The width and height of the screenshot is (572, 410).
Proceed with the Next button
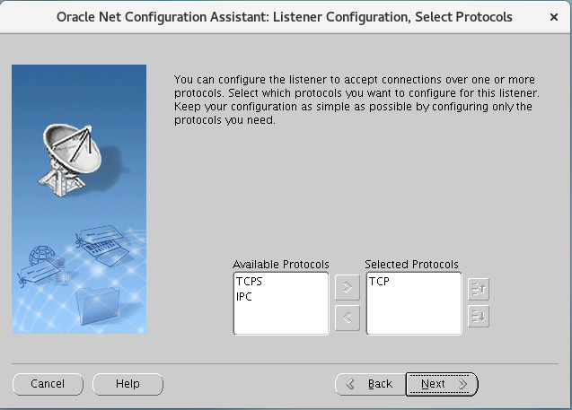coord(442,384)
